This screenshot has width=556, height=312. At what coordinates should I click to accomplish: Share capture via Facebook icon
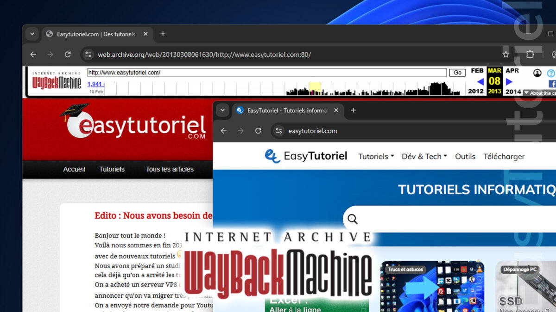tap(552, 84)
